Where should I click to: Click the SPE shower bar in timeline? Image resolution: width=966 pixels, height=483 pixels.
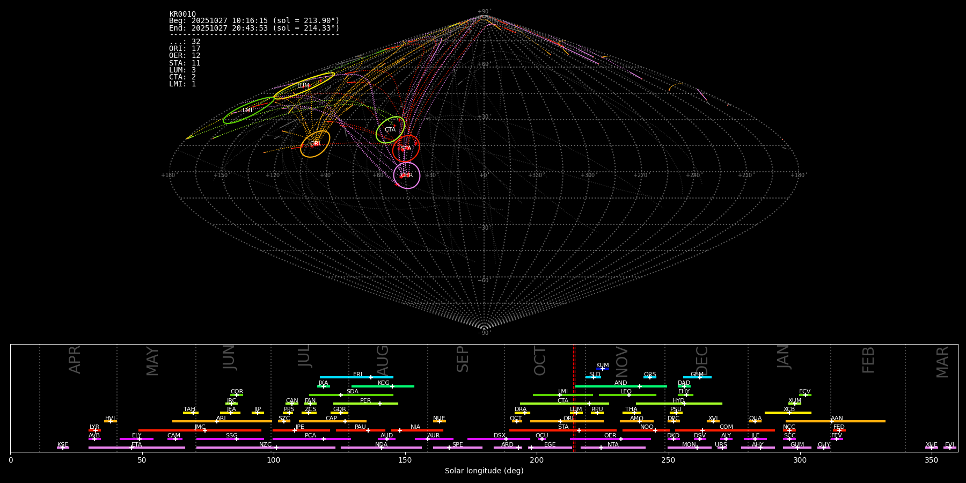[x=458, y=448]
